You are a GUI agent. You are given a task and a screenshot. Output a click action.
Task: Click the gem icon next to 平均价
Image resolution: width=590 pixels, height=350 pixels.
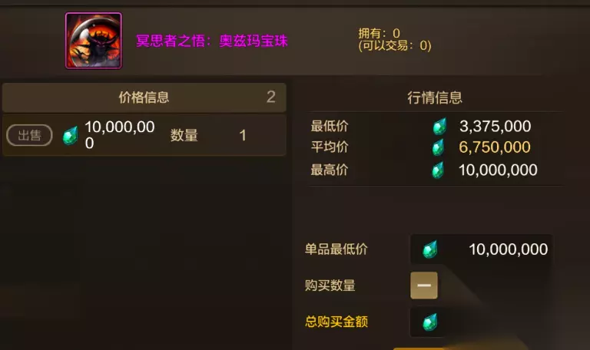(438, 147)
